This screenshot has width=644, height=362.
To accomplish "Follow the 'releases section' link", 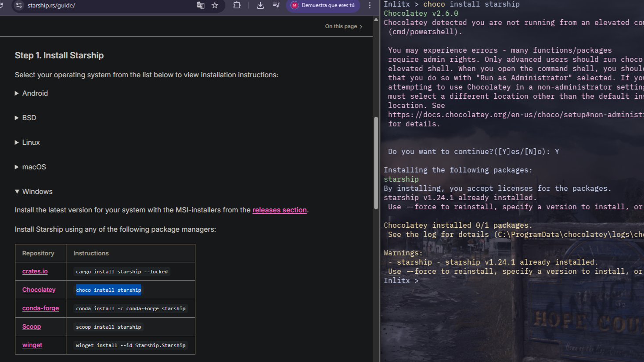I will (x=279, y=210).
